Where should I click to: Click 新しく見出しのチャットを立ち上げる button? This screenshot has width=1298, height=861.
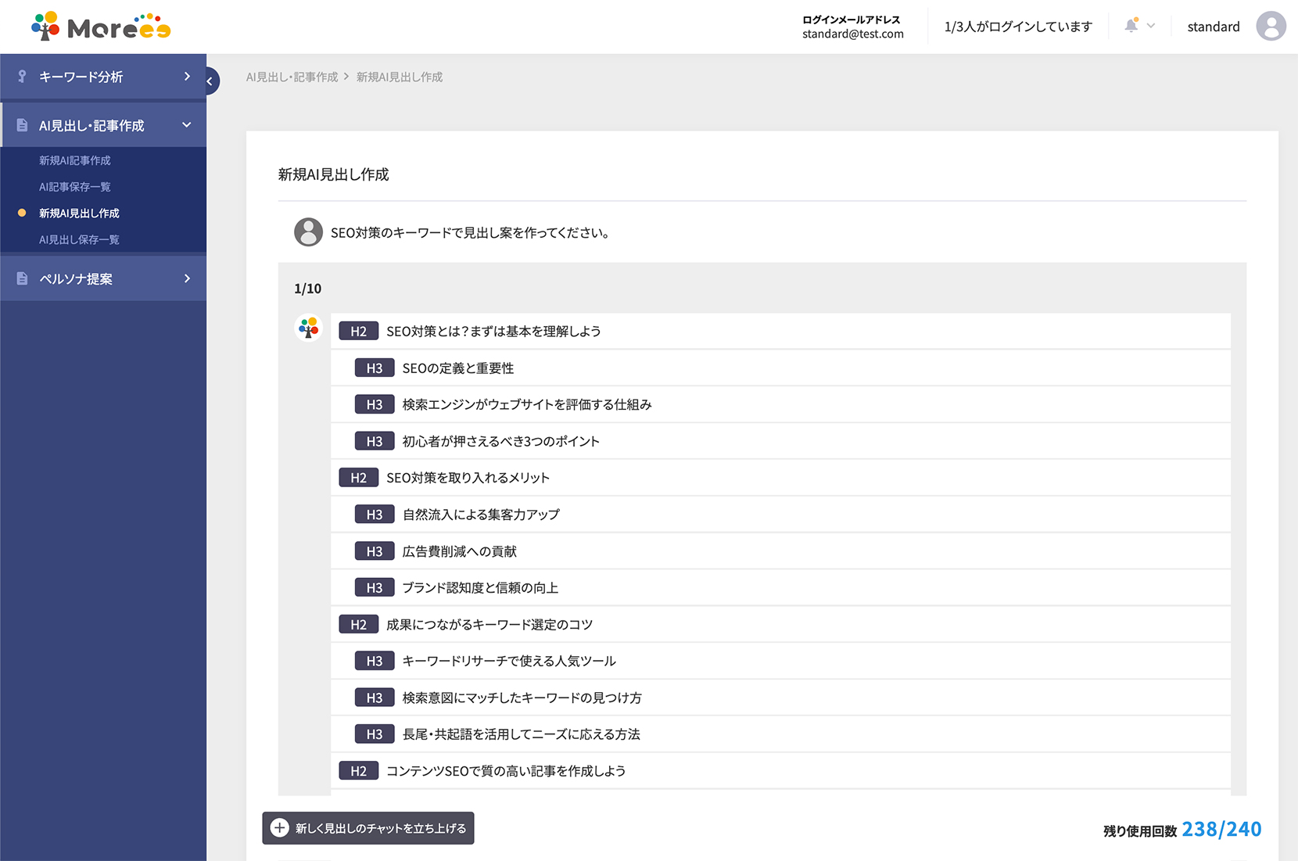368,827
